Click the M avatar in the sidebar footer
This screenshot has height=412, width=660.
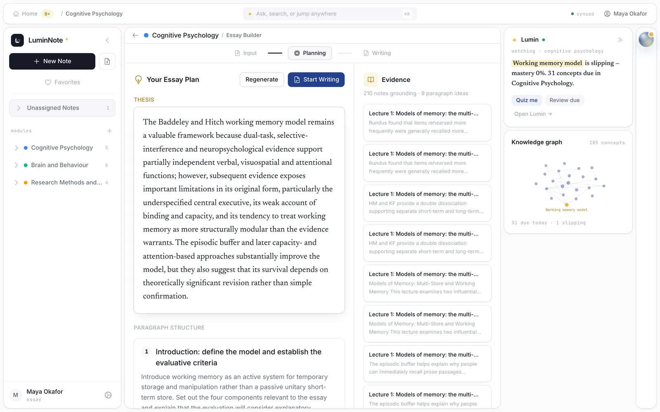click(x=16, y=395)
